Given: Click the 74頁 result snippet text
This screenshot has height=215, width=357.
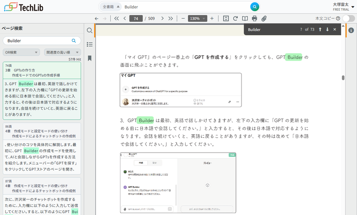Looking at the screenshot, I should tap(42, 99).
